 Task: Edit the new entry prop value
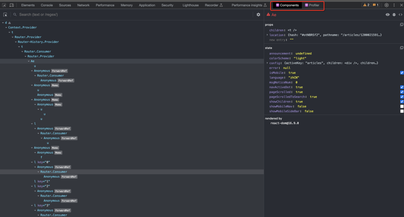point(291,40)
